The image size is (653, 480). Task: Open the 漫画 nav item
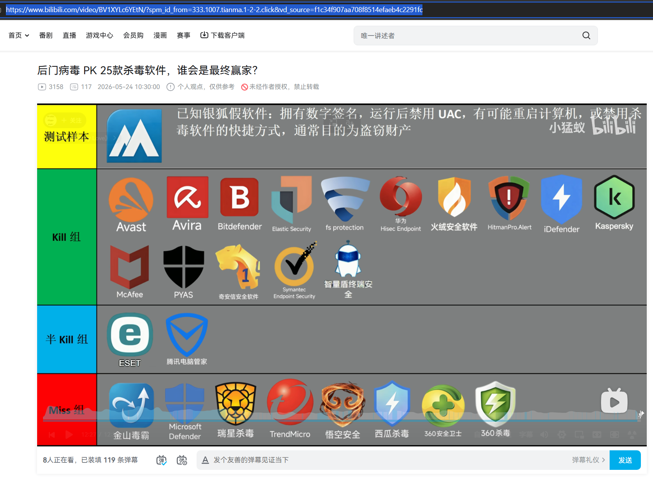pyautogui.click(x=160, y=36)
